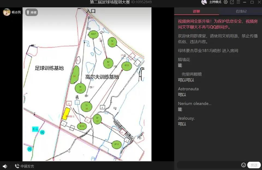Open the 主持模式 host mode selector
The width and height of the screenshot is (262, 170).
215,2
